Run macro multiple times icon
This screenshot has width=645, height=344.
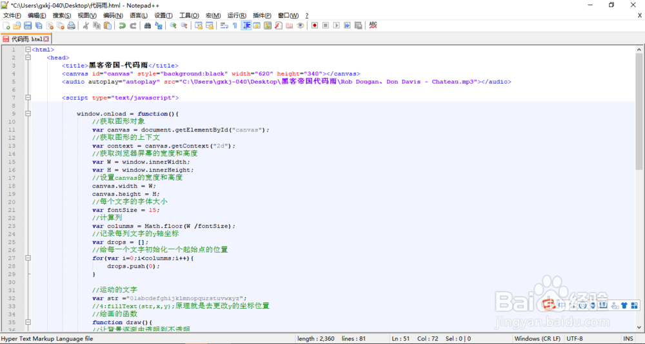point(347,26)
